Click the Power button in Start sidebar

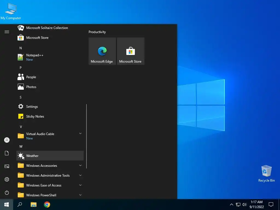[x=7, y=192]
